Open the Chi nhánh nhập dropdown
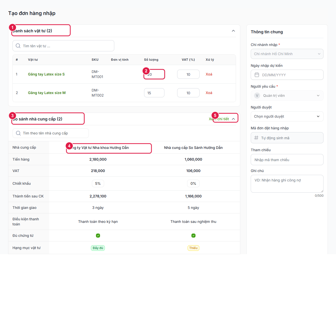Viewport: 336px width, 309px height. tap(287, 54)
